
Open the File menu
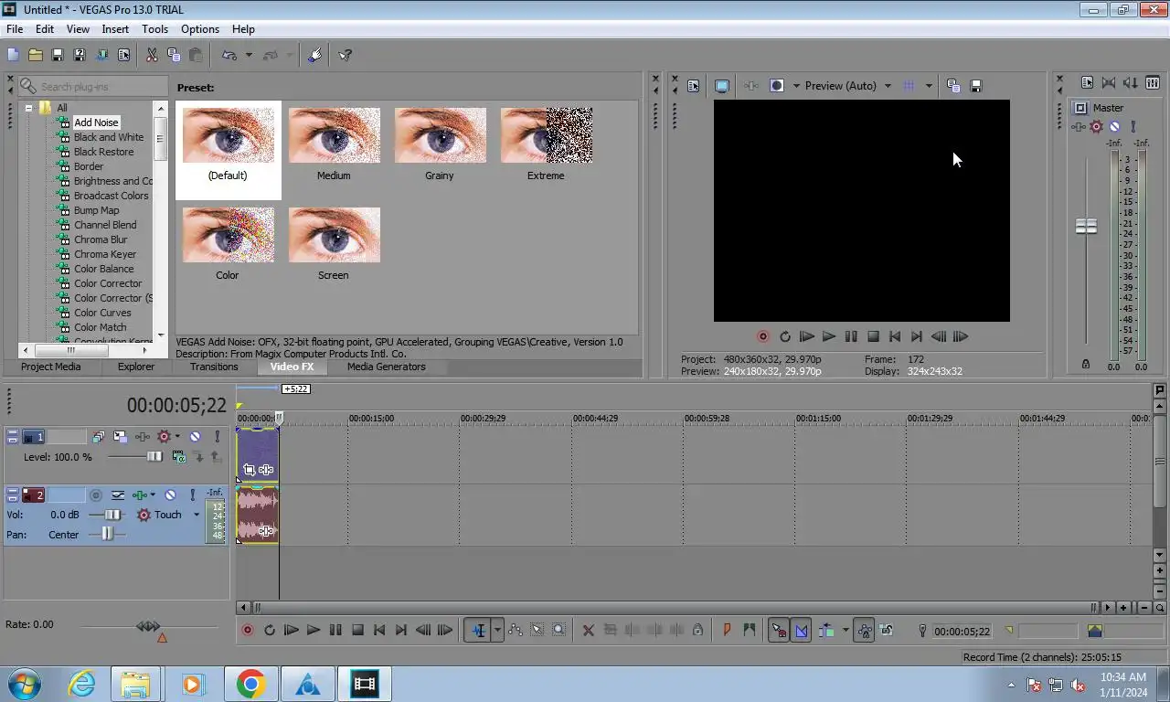click(x=15, y=29)
